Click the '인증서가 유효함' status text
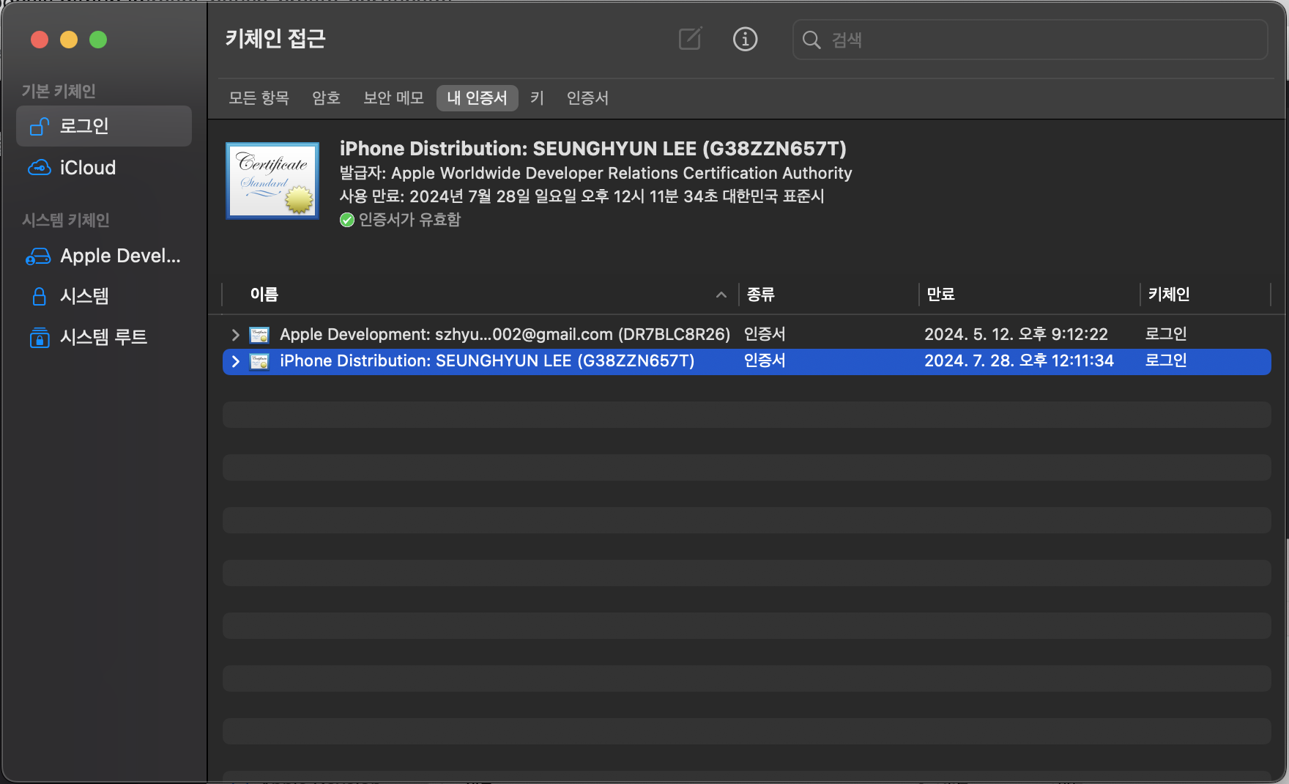Image resolution: width=1289 pixels, height=784 pixels. point(409,220)
